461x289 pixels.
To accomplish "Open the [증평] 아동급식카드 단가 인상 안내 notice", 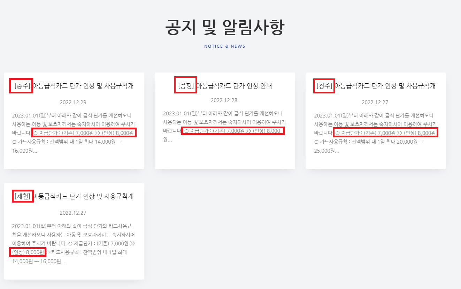I will coord(225,84).
